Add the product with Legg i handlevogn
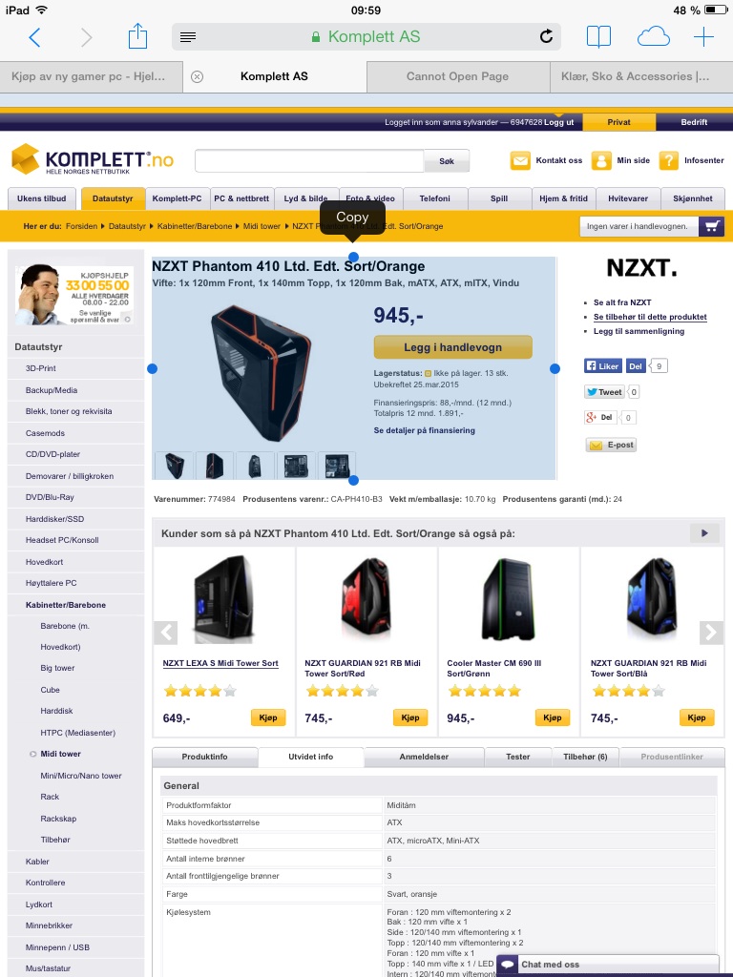 point(453,347)
